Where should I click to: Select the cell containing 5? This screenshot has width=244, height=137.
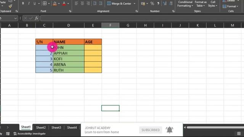pos(44,70)
